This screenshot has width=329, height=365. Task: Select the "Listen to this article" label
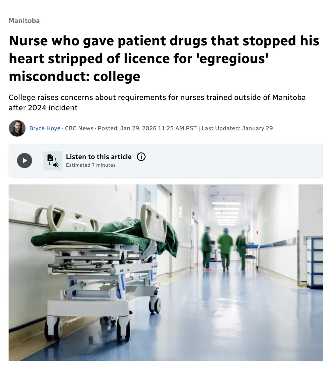tap(99, 157)
